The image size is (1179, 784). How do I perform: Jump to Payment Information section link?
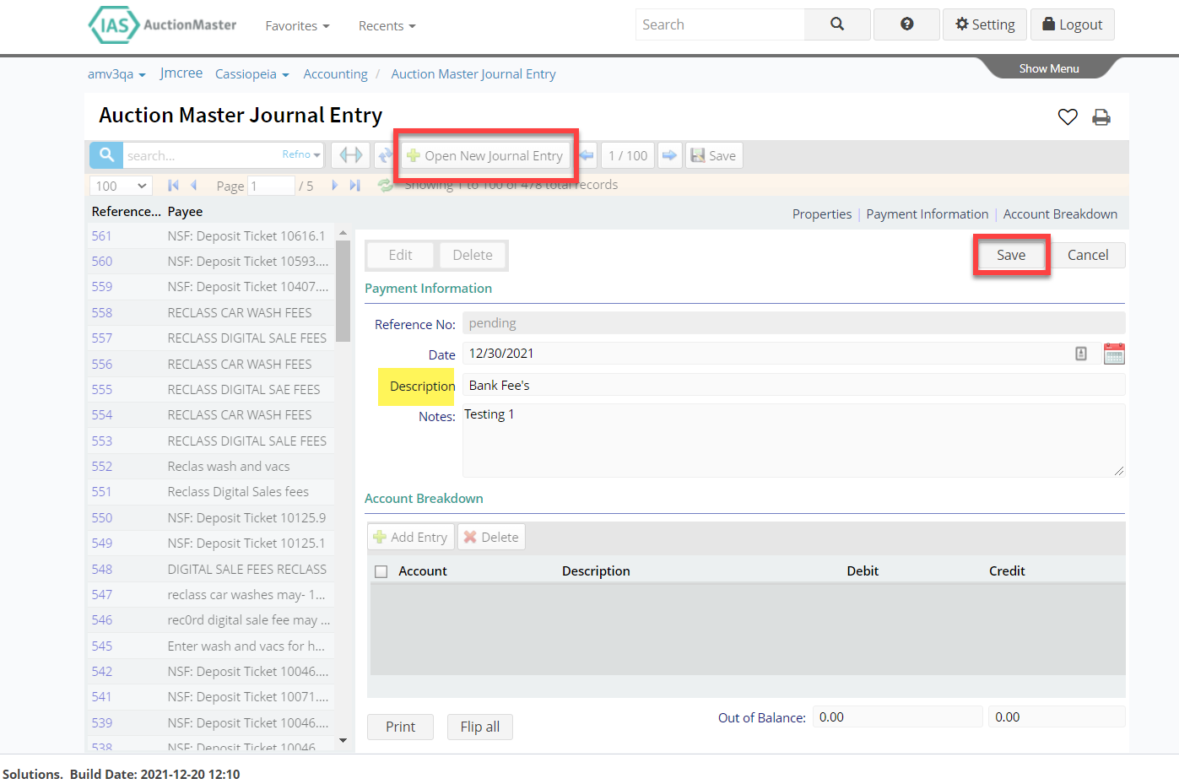click(928, 214)
